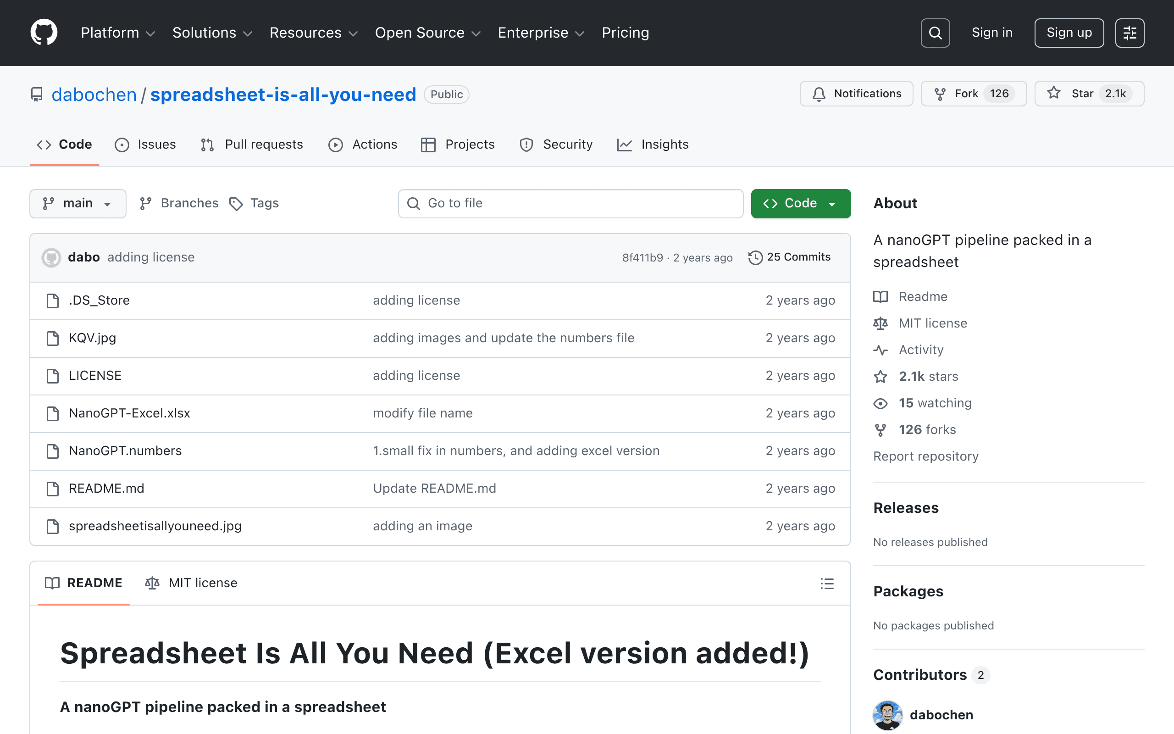Expand the Platform navigation menu
The height and width of the screenshot is (734, 1174).
117,33
